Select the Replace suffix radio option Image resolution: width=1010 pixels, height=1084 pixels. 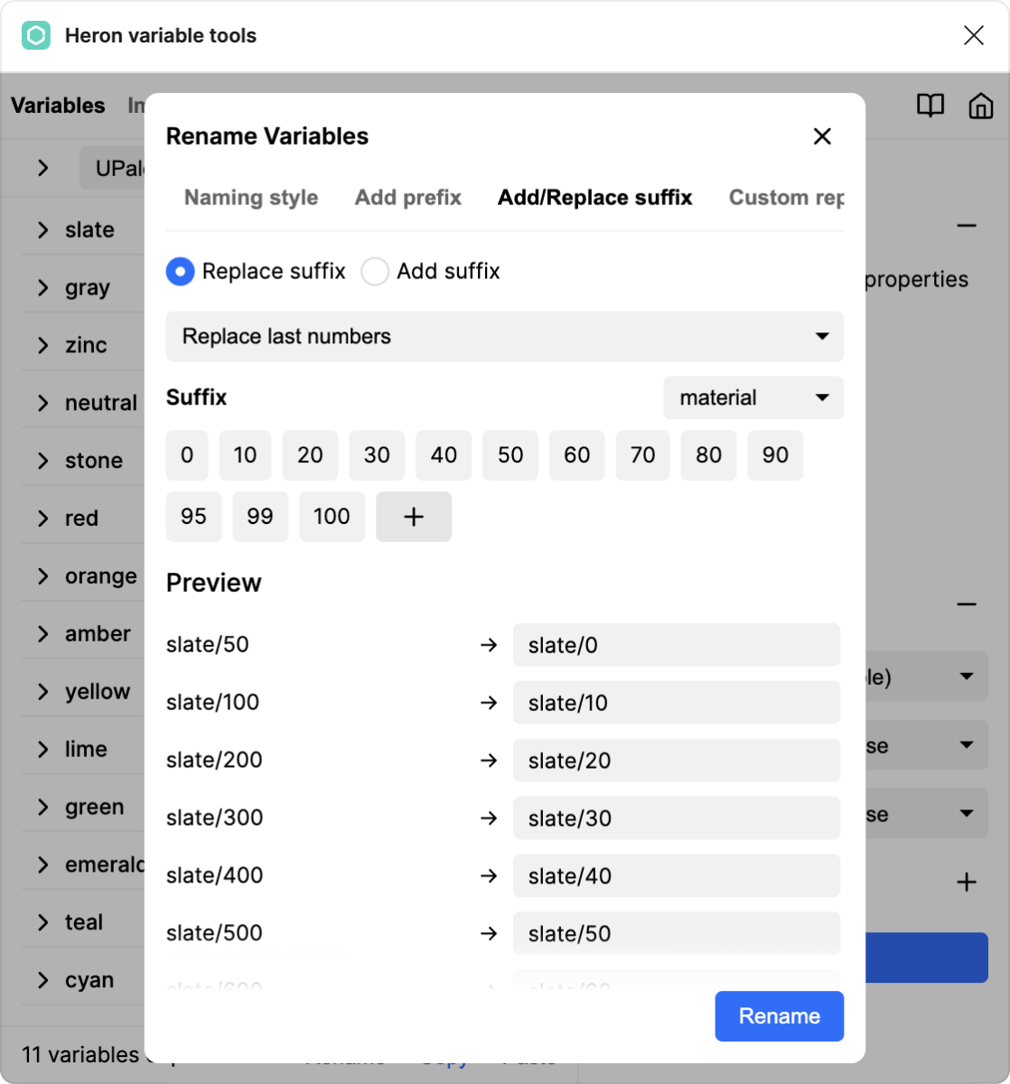181,272
